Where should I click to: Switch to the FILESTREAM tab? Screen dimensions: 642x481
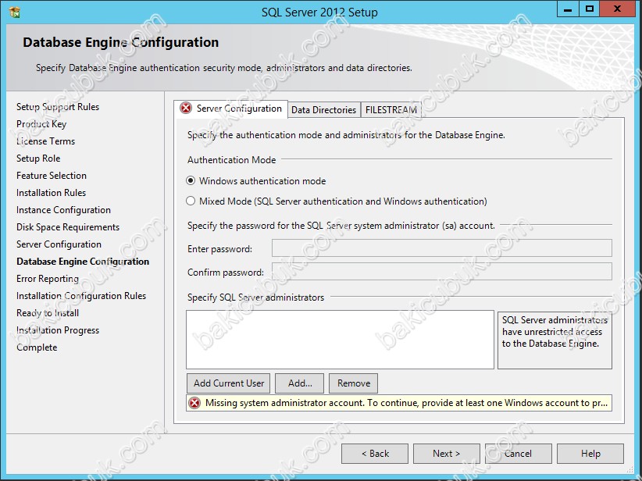[x=391, y=110]
